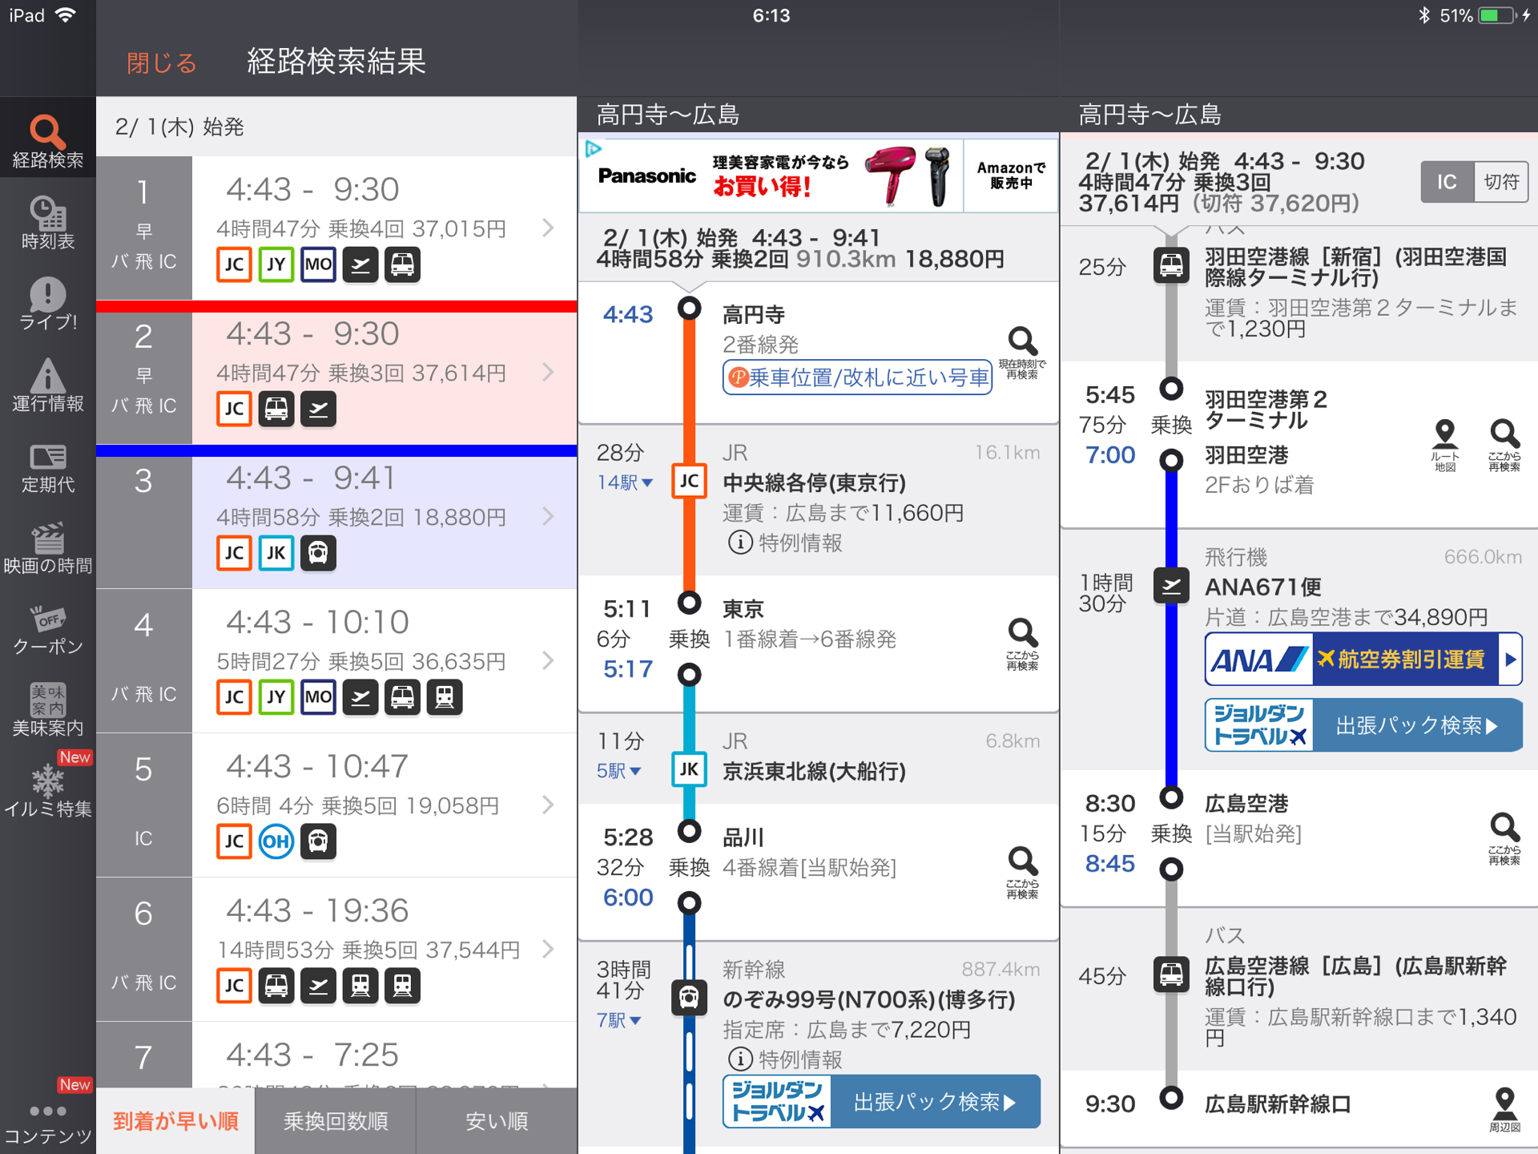Open 時刻表 timetable in sidebar
This screenshot has width=1538, height=1154.
pyautogui.click(x=47, y=223)
